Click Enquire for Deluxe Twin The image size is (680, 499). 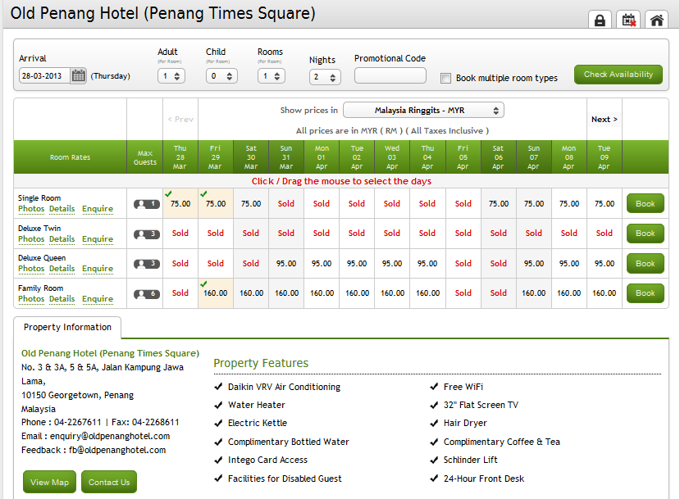point(98,239)
